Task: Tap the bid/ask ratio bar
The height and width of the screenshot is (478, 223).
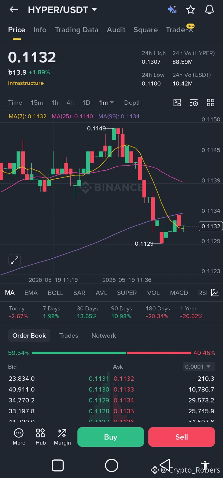Action: [x=111, y=353]
